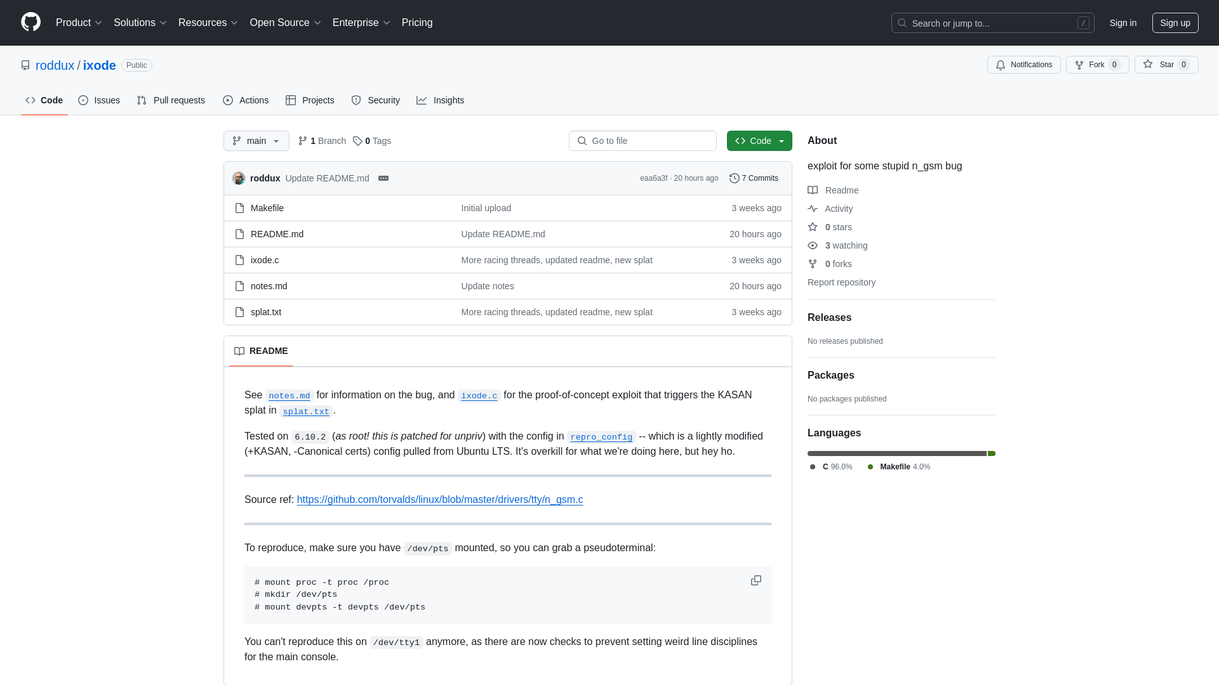Expand the Product menu
The image size is (1219, 685).
pos(79,23)
